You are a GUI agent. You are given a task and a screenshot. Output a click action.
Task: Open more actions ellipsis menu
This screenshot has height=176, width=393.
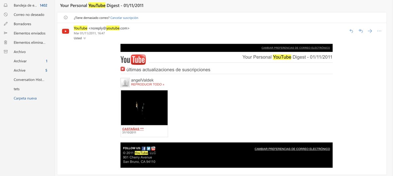click(x=379, y=31)
